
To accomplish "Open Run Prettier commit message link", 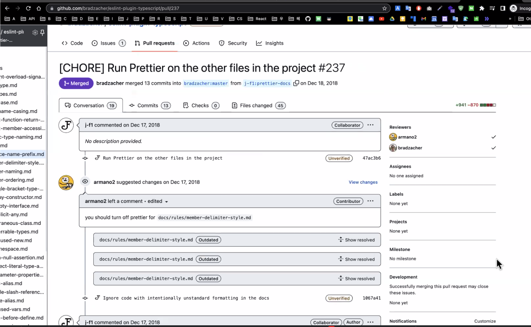I will (163, 158).
